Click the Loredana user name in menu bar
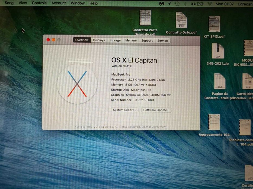253x189 pixels. [246, 4]
